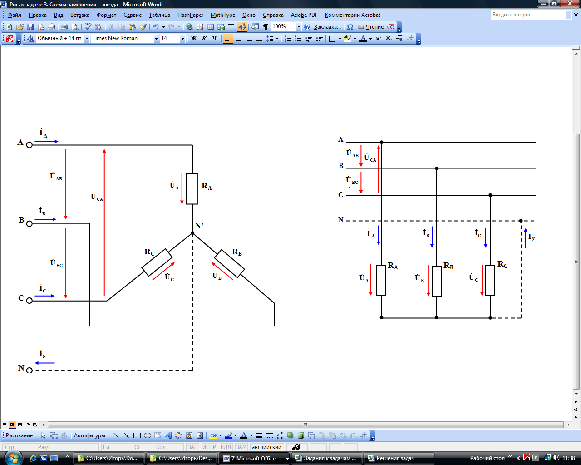The image size is (581, 465).
Task: Apply the Font Color (A) on formatting toolbar
Action: pyautogui.click(x=363, y=39)
